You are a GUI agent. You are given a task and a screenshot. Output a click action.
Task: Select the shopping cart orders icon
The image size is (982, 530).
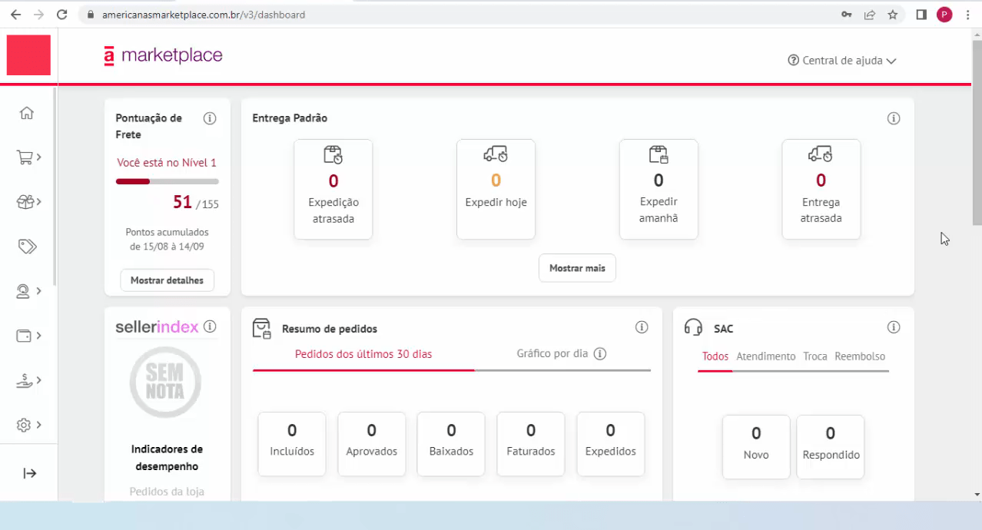click(25, 157)
